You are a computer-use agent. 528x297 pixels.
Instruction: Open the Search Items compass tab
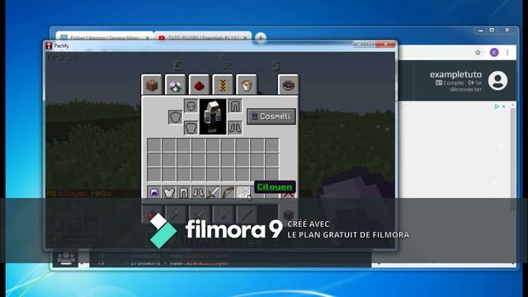288,85
